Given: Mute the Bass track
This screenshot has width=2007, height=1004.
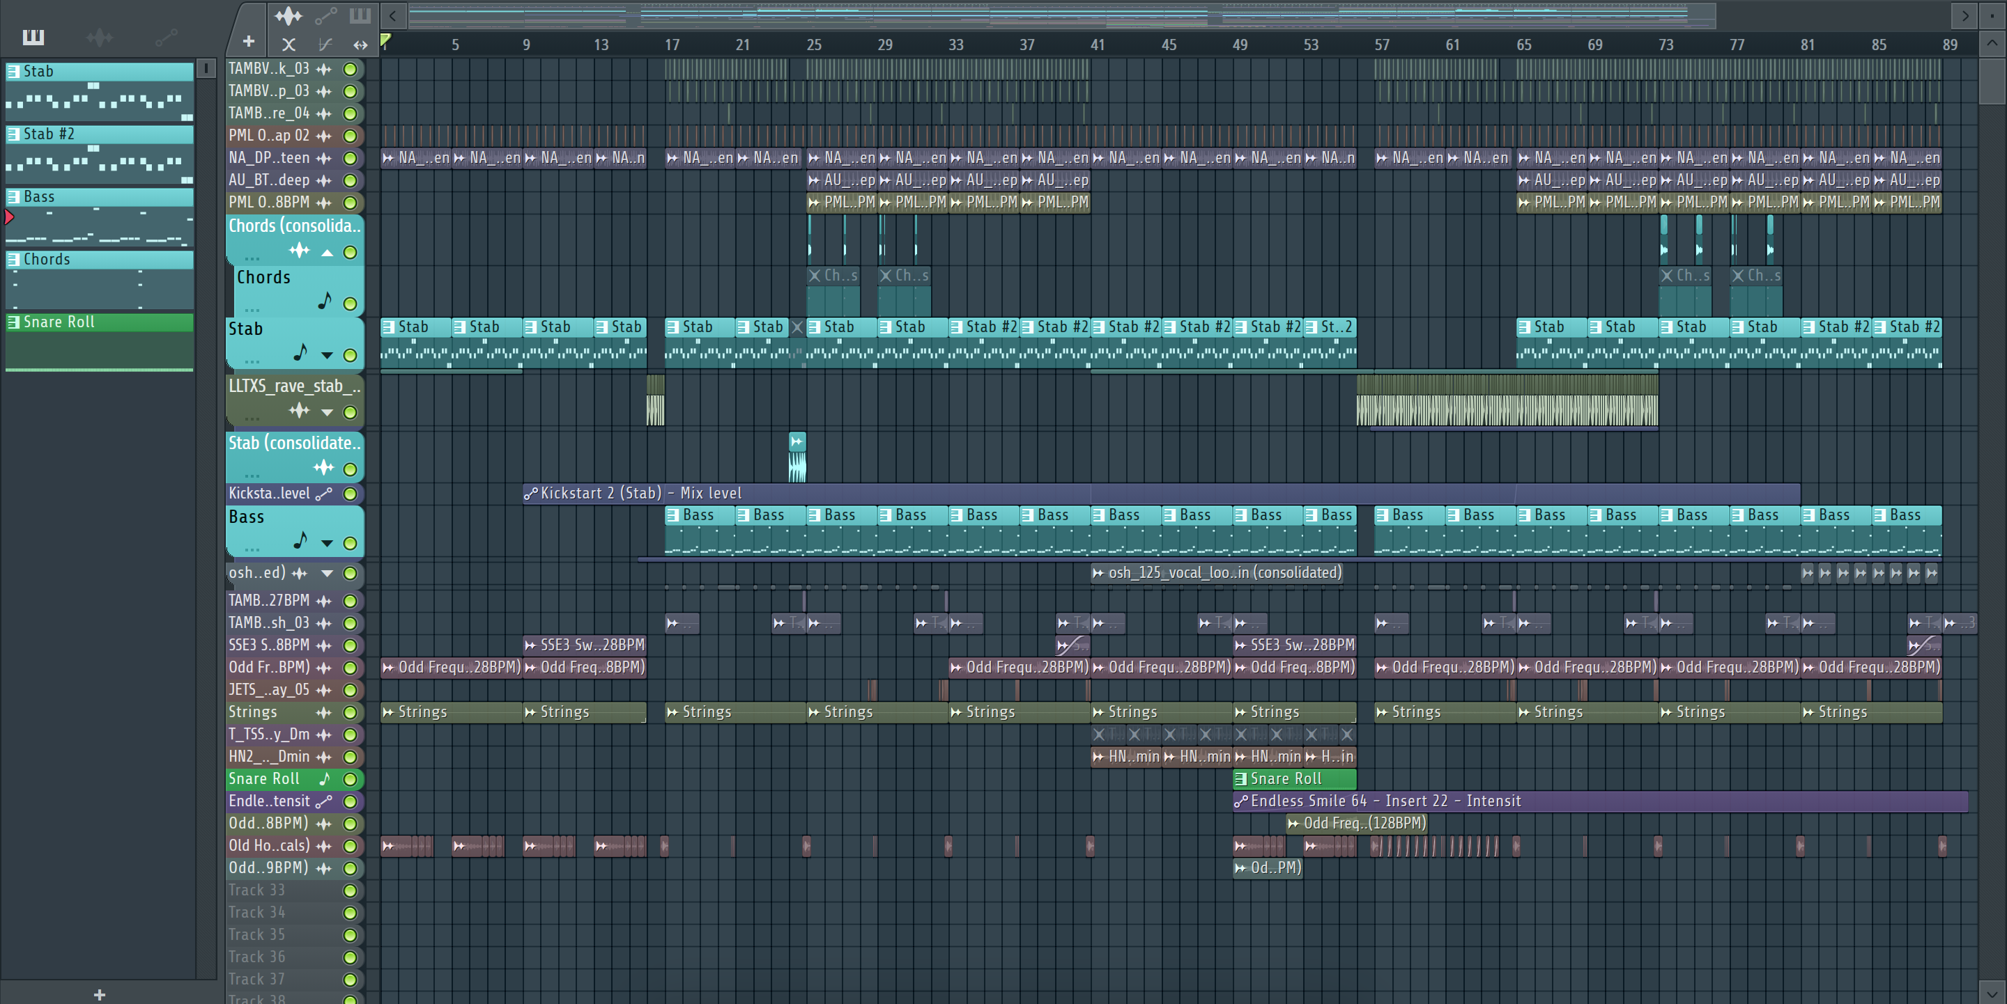Looking at the screenshot, I should click(351, 543).
